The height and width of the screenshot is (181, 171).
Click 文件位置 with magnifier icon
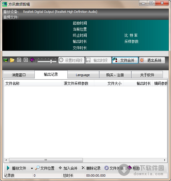pos(45,168)
